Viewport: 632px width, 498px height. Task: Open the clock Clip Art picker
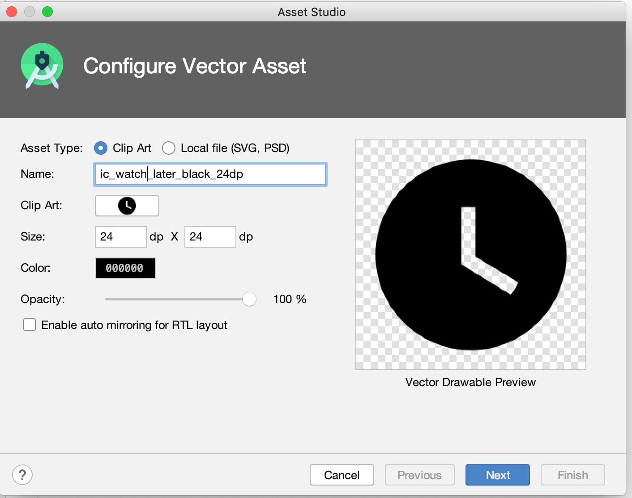coord(127,206)
